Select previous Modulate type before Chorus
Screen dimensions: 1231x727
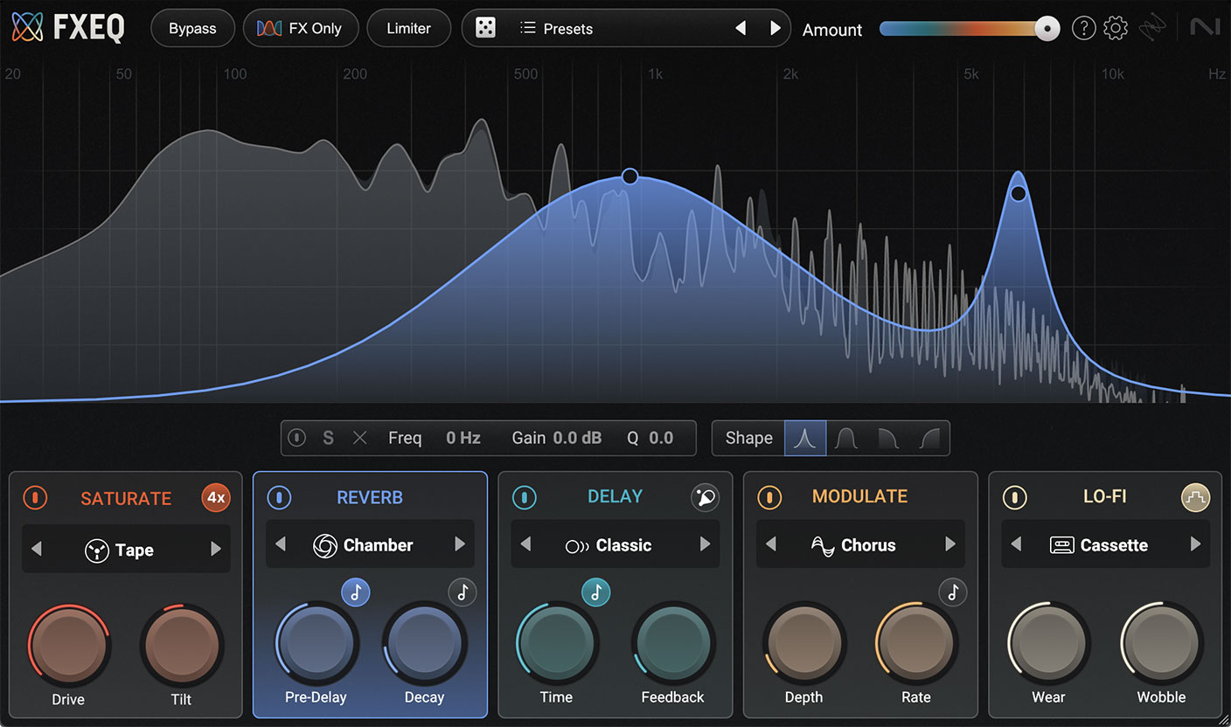point(770,544)
